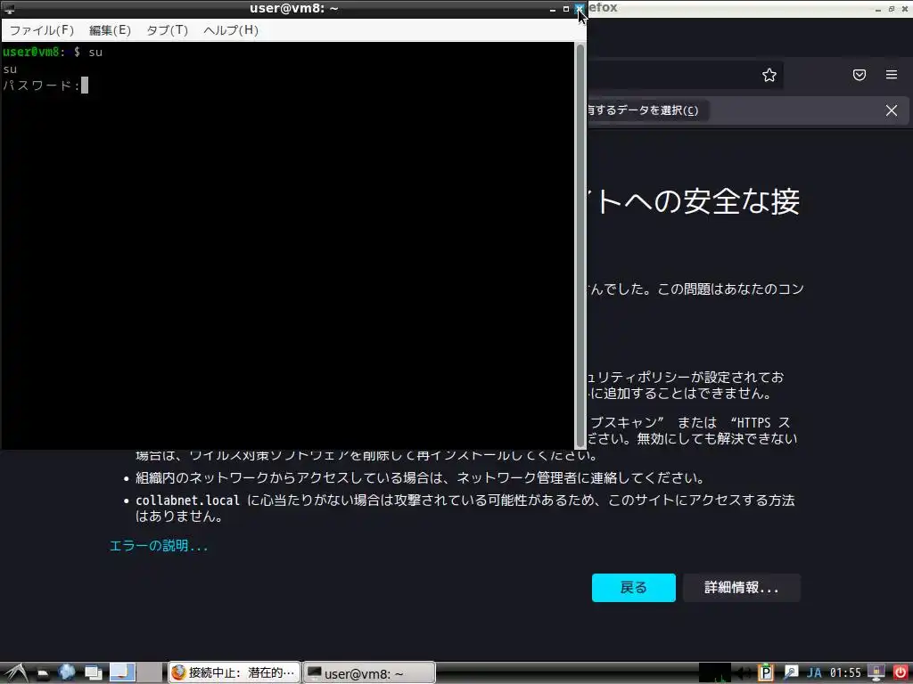The width and height of the screenshot is (913, 684).
Task: Launch the file manager from the taskbar
Action: click(43, 673)
